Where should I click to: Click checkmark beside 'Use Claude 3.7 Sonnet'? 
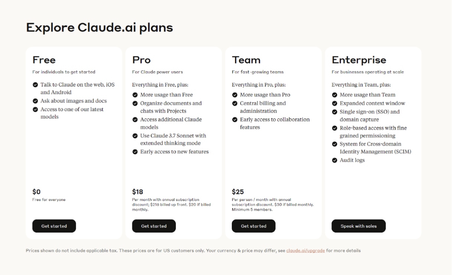tap(135, 136)
